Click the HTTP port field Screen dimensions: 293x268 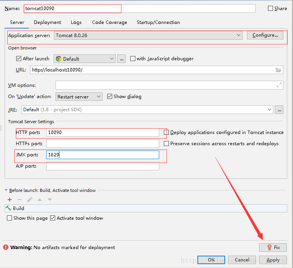[x=103, y=132]
